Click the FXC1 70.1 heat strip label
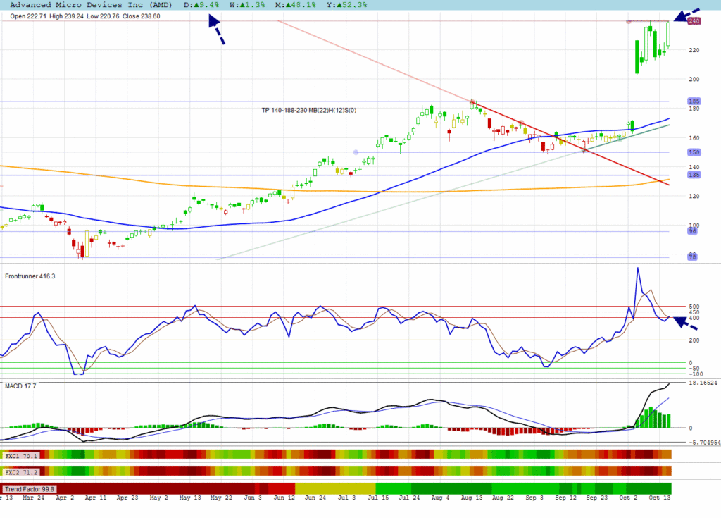Image resolution: width=721 pixels, height=518 pixels. click(x=20, y=455)
